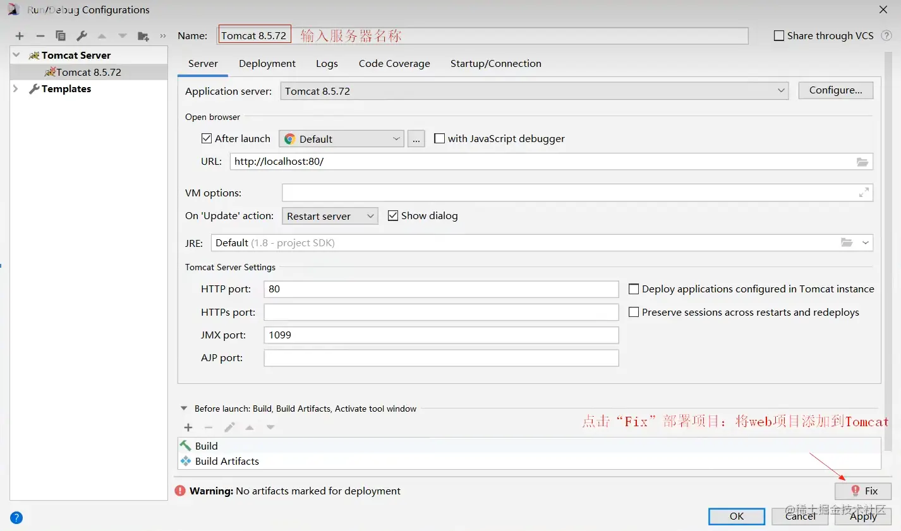Image resolution: width=901 pixels, height=531 pixels.
Task: Click the HTTP port field
Action: [x=441, y=289]
